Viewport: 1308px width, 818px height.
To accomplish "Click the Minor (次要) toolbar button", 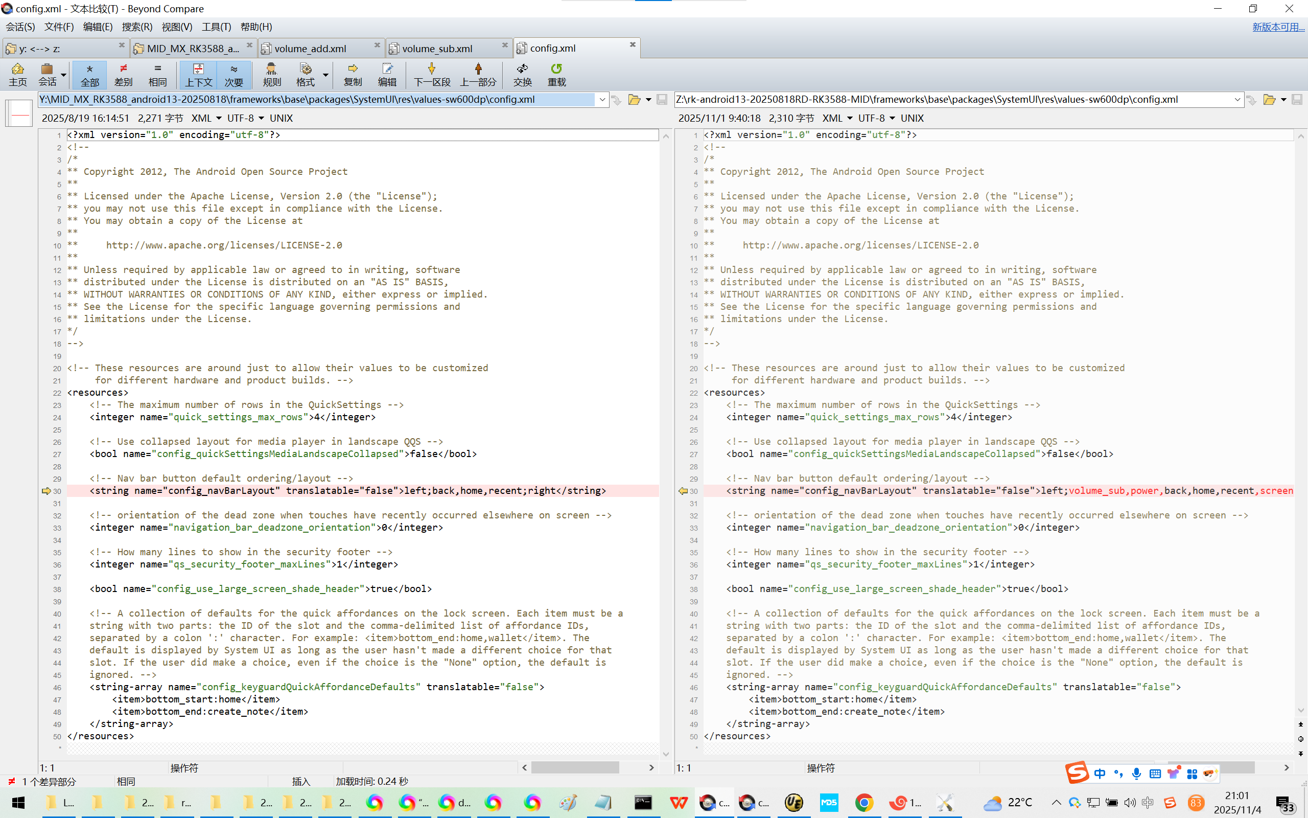I will point(233,74).
